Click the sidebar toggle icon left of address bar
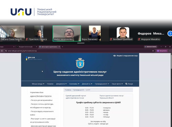 click(x=2, y=51)
